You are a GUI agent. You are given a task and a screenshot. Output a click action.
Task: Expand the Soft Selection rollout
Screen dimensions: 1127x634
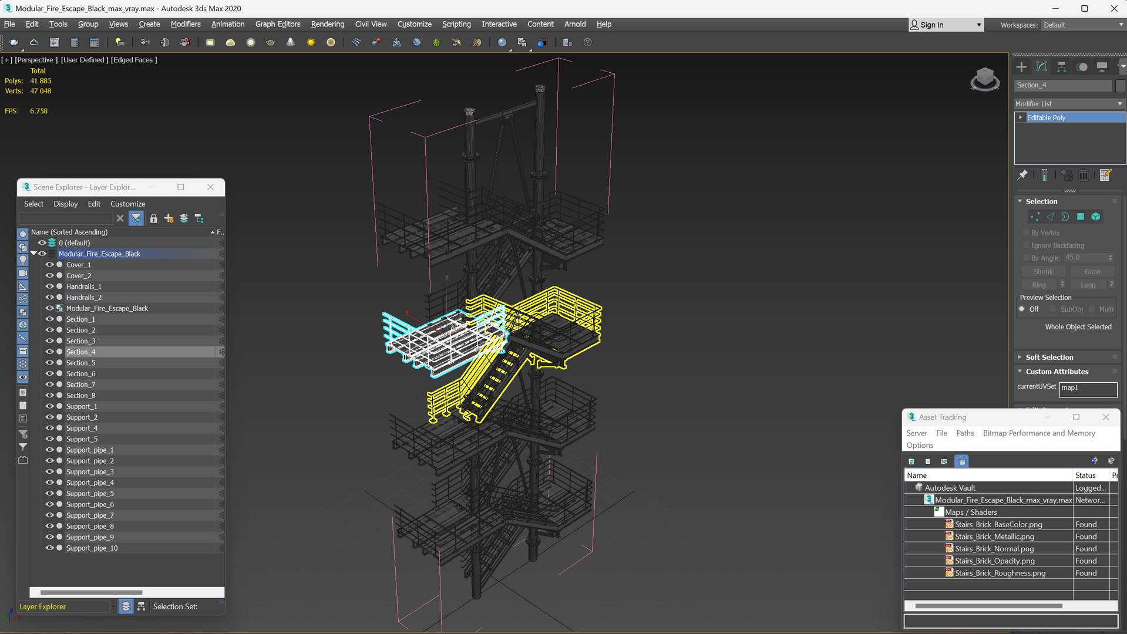(1020, 357)
